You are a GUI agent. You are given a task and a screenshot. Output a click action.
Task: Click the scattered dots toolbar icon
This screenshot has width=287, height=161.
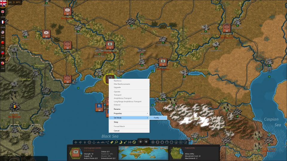point(107,142)
